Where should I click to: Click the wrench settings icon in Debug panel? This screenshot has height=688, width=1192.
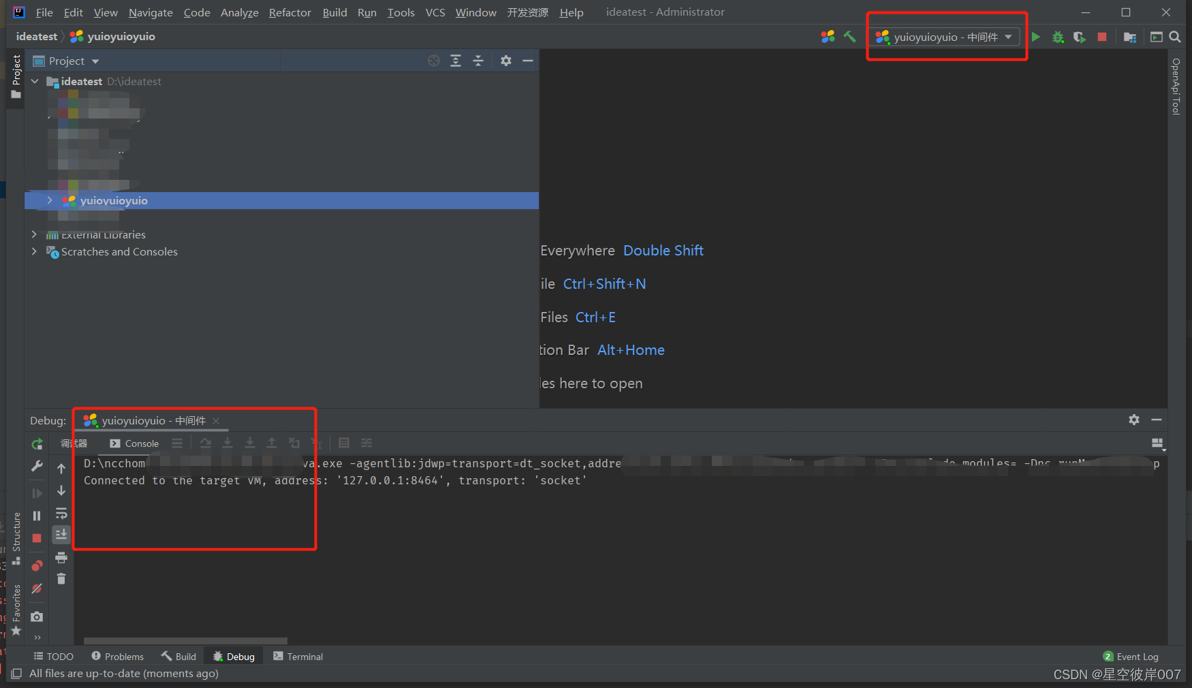click(x=37, y=467)
